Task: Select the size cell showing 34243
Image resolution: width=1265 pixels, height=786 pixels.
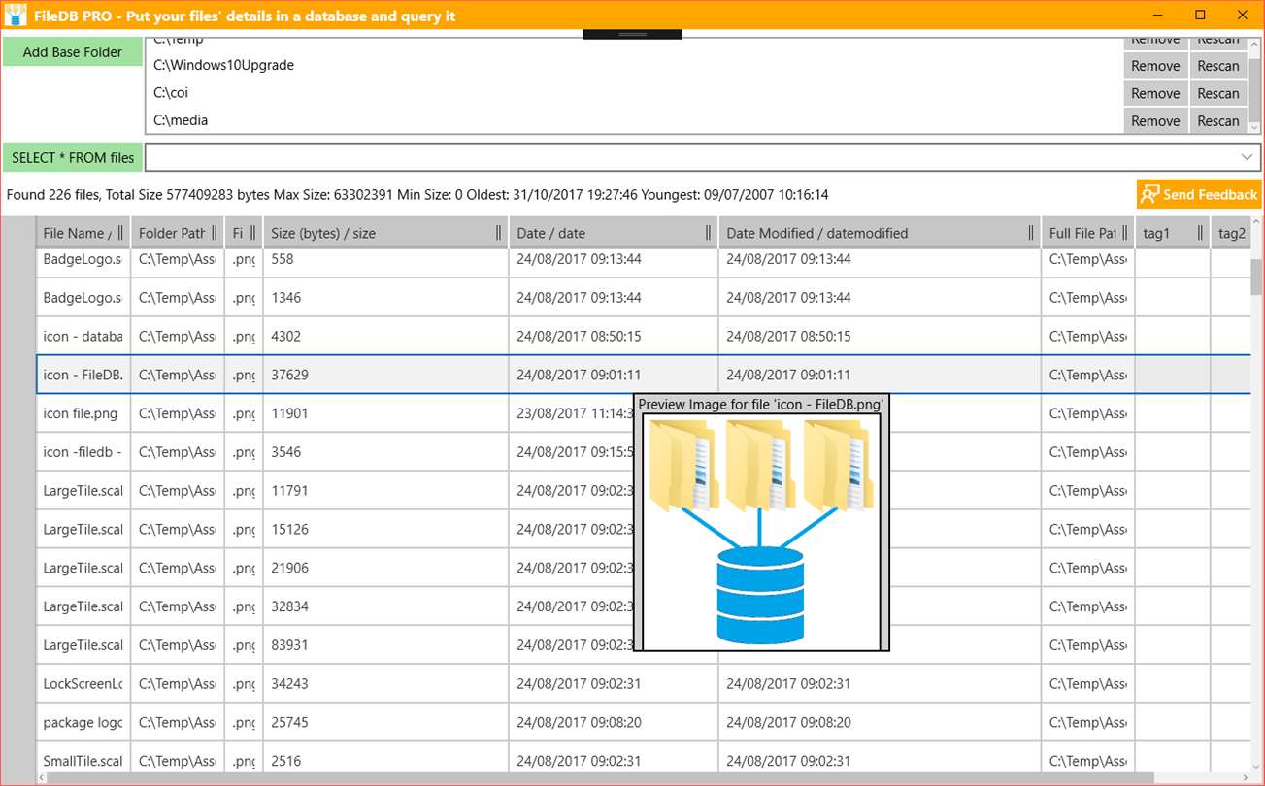Action: pos(385,684)
